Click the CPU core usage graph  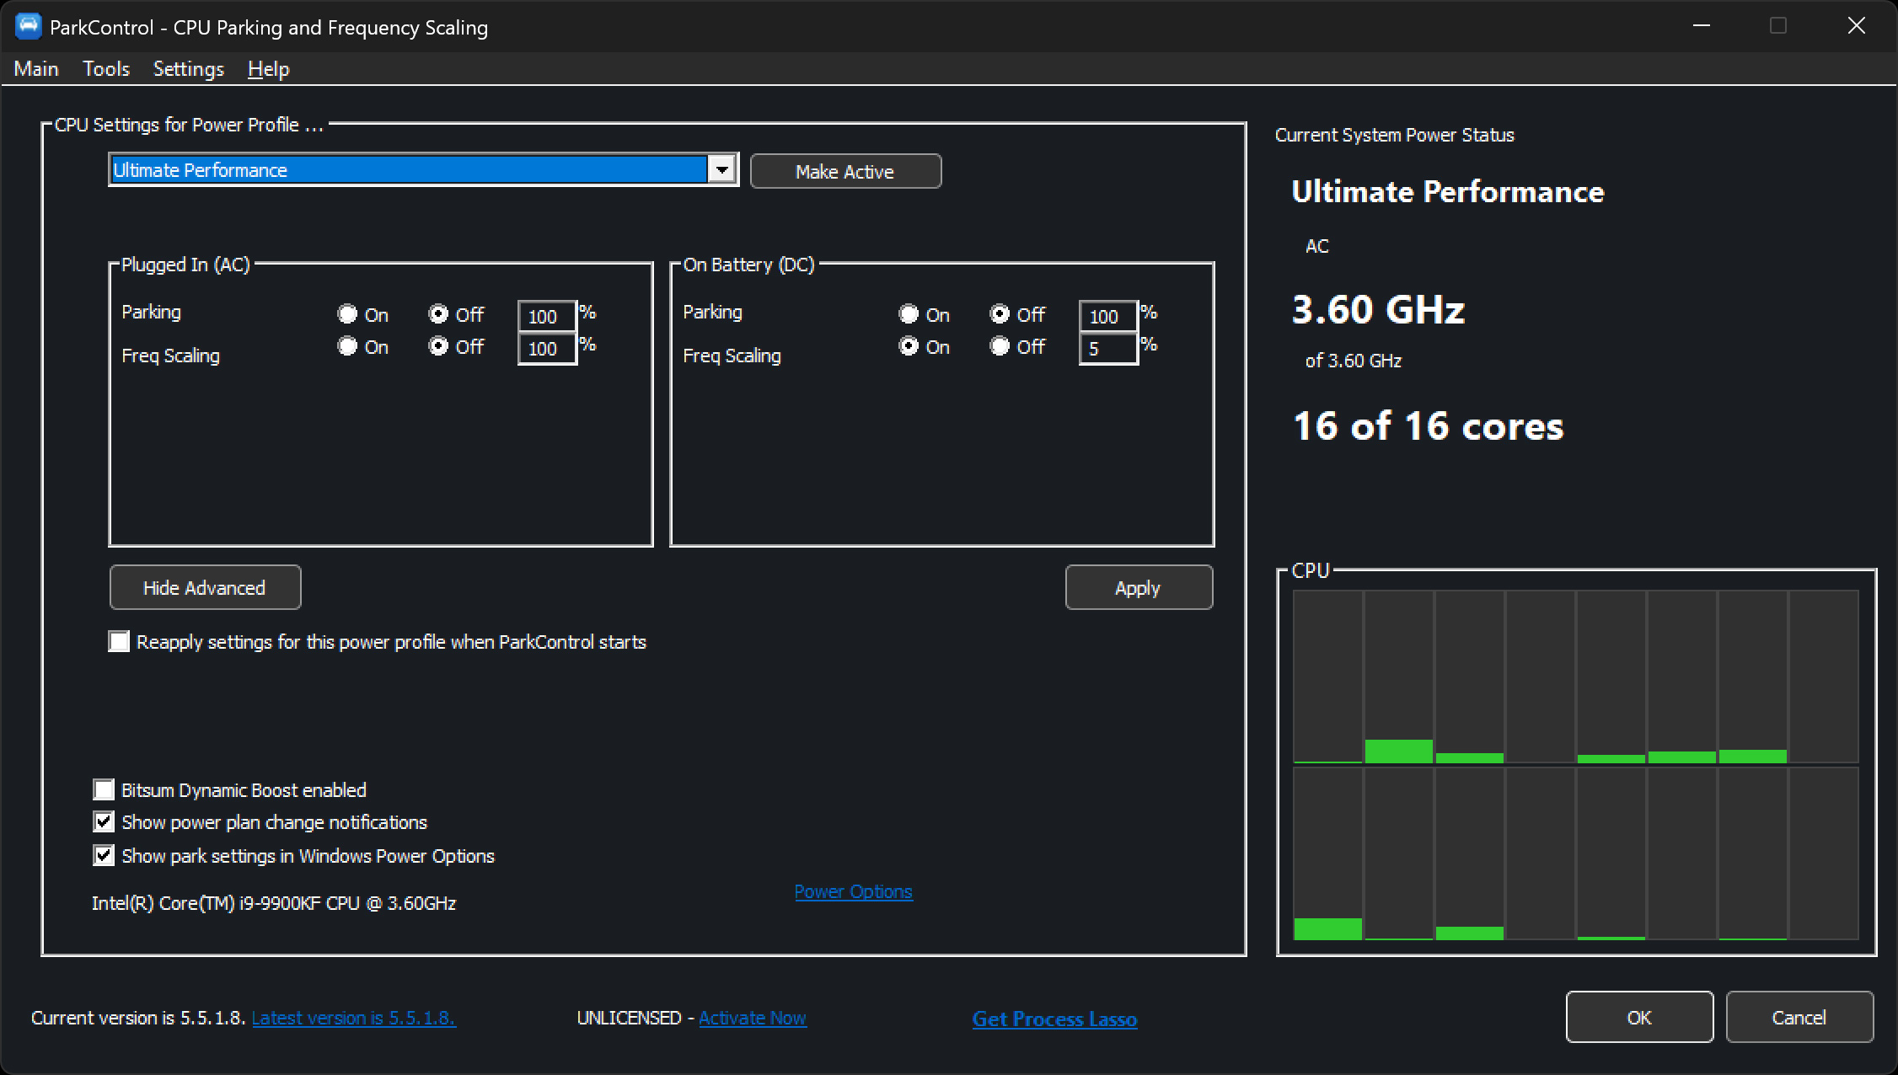1575,764
